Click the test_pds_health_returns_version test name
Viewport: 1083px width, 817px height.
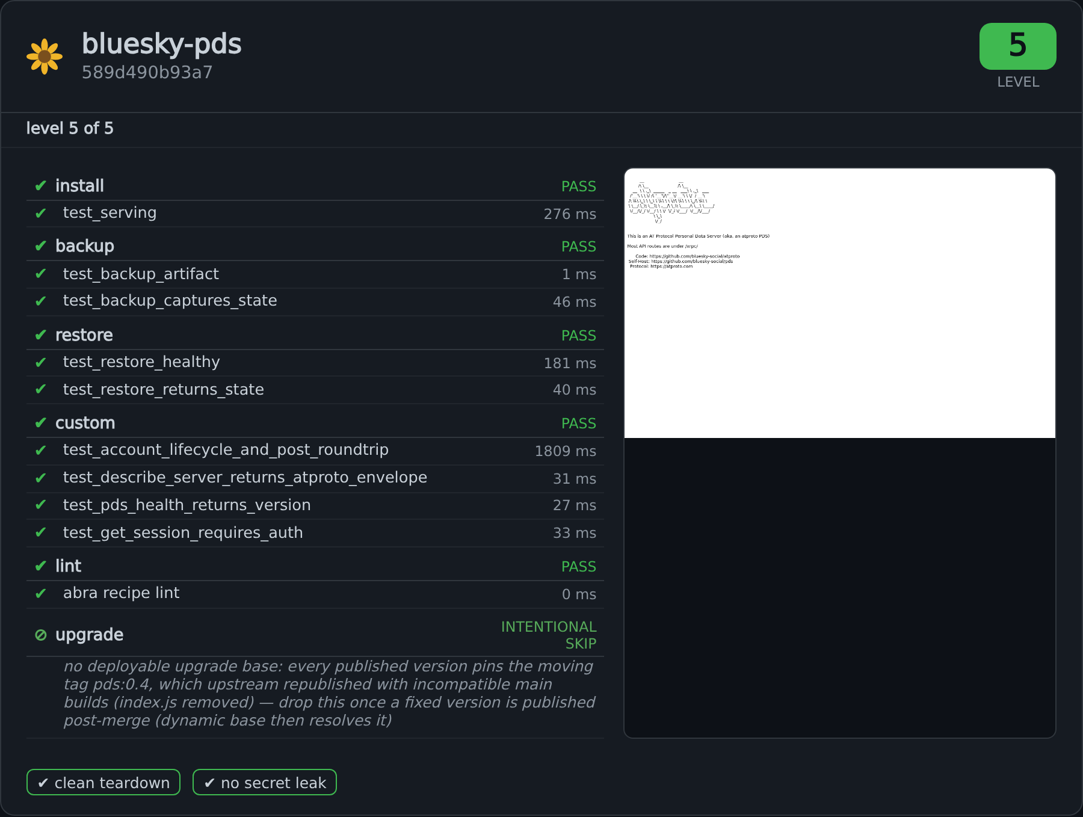click(187, 505)
